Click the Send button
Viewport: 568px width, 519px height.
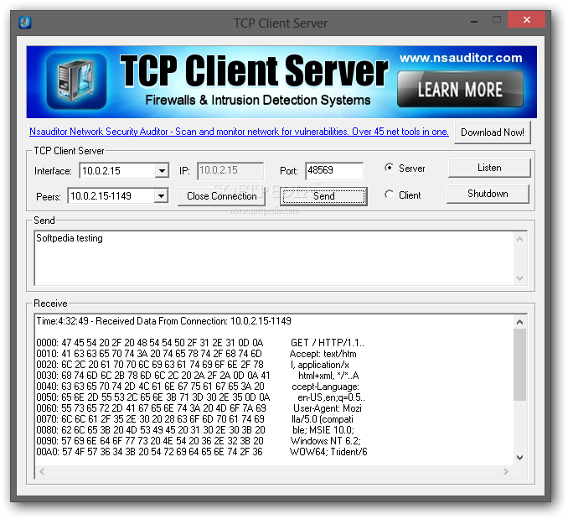323,196
